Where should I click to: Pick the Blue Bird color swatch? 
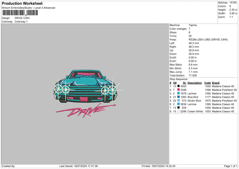[178, 97]
